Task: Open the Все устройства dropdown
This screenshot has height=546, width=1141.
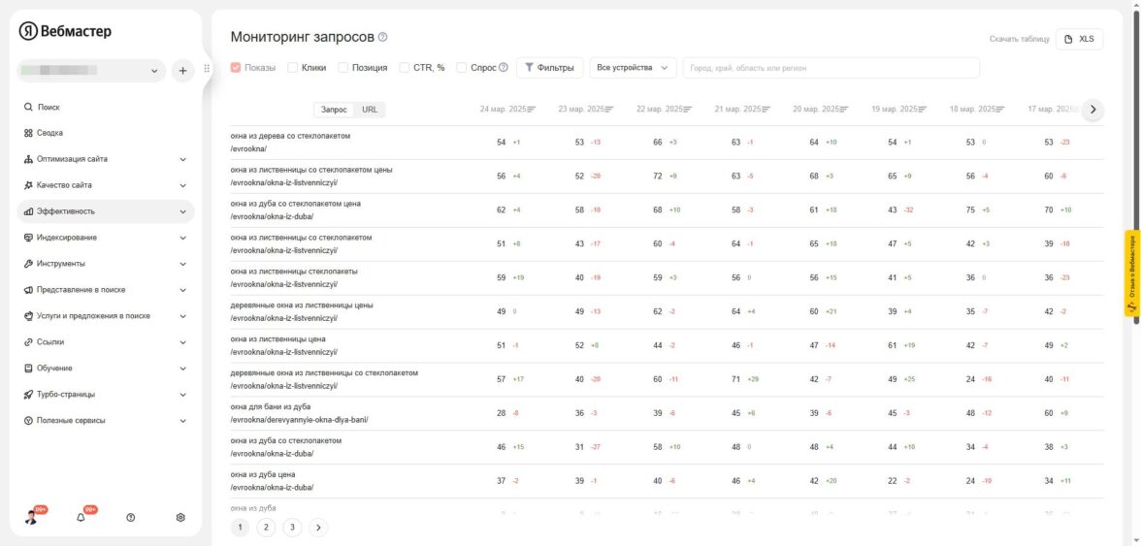Action: [633, 68]
